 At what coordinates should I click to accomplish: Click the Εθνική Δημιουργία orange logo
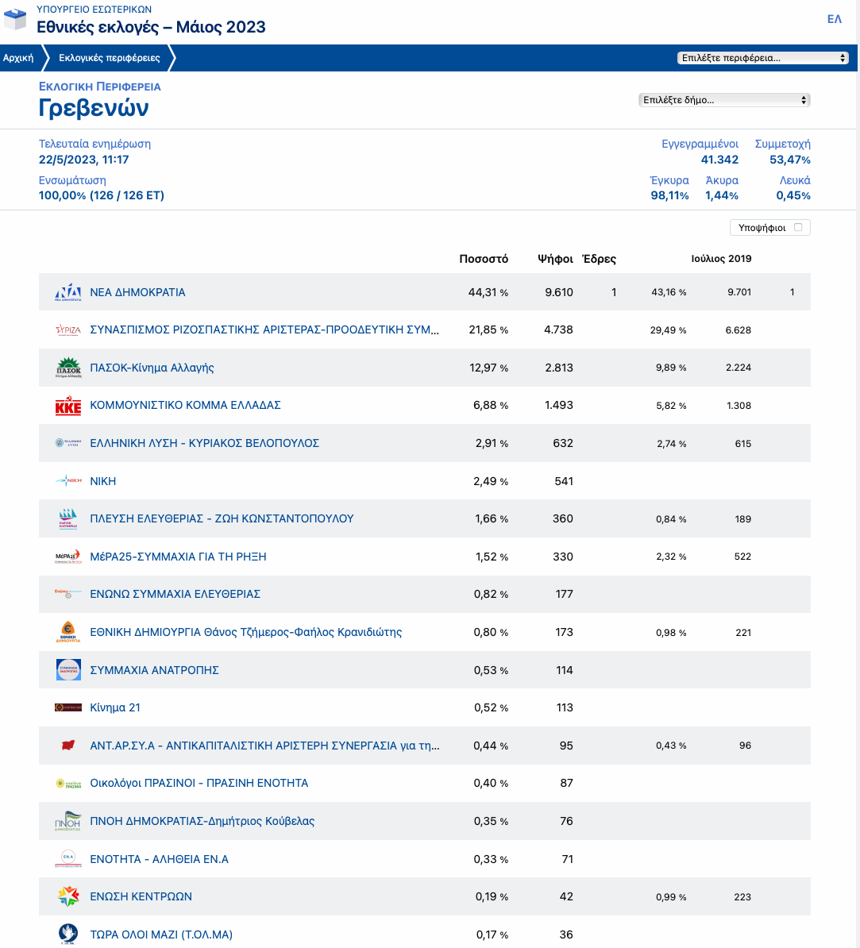click(68, 632)
